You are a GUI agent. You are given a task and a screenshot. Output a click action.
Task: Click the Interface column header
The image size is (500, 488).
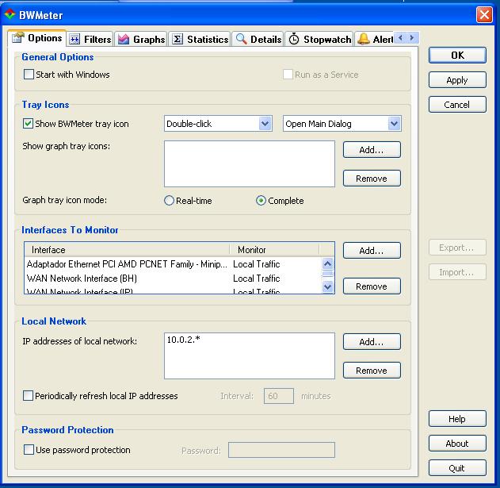pyautogui.click(x=128, y=250)
